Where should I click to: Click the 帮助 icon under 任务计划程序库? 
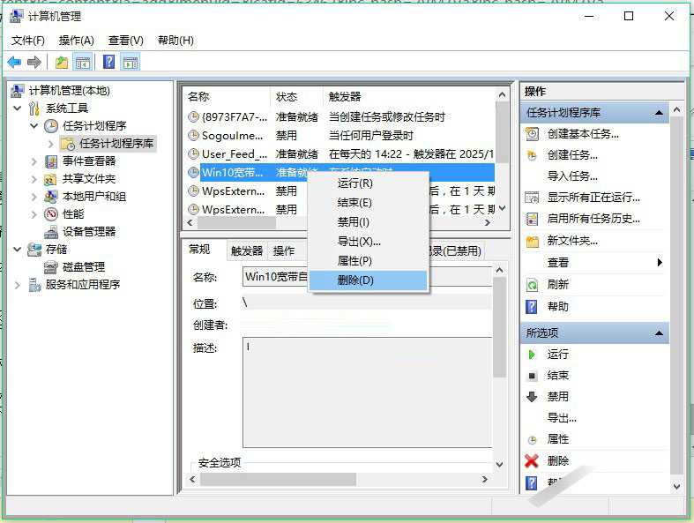pos(531,306)
